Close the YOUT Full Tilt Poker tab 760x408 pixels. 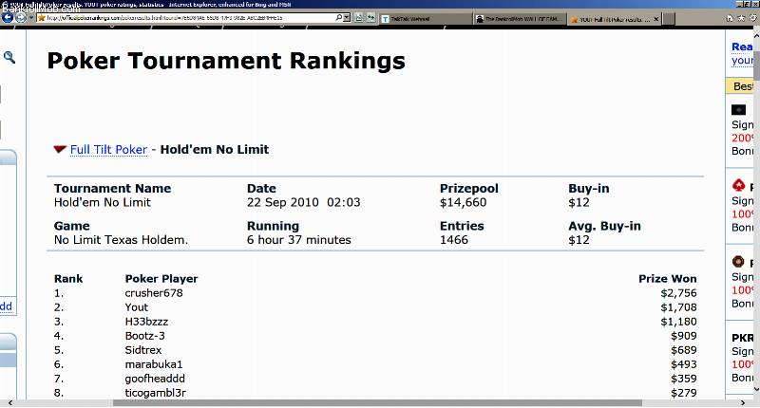click(x=655, y=19)
